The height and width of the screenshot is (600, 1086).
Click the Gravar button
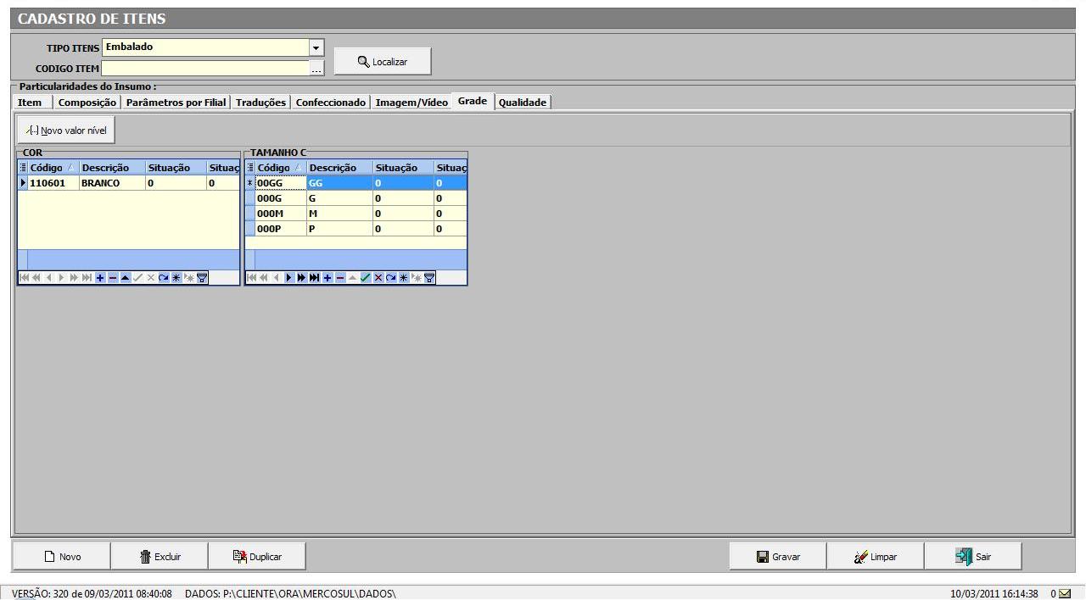778,557
